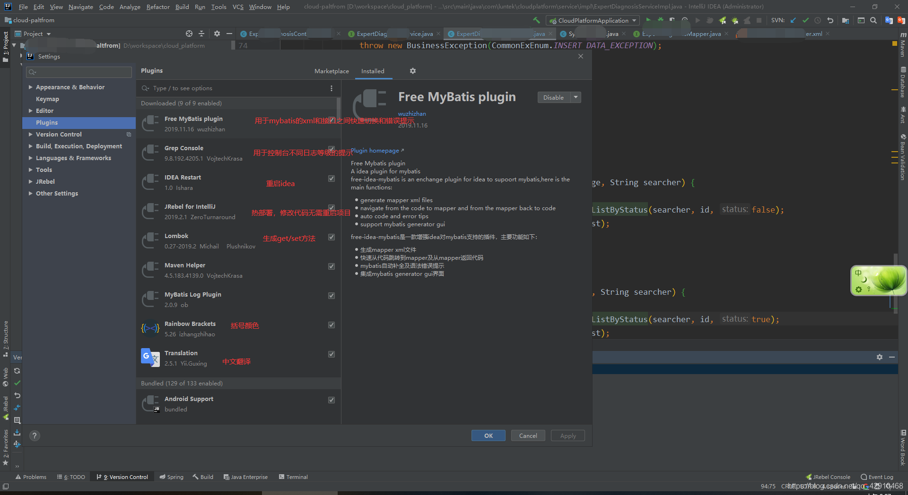Uncheck Rainbow Brackets plugin
This screenshot has height=495, width=908.
332,325
